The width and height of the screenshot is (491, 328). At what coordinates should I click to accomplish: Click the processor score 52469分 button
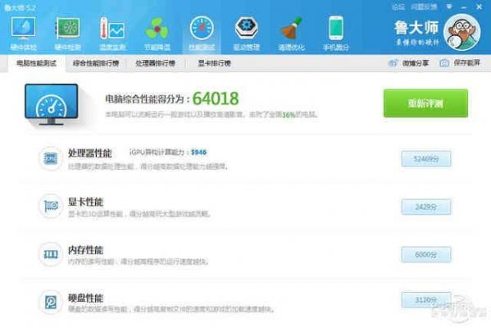[x=426, y=159]
